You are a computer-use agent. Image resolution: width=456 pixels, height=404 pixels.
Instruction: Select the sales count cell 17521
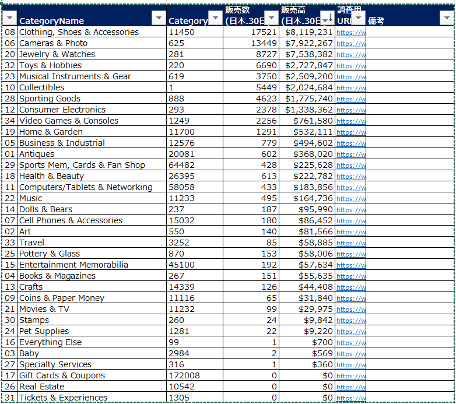(251, 32)
